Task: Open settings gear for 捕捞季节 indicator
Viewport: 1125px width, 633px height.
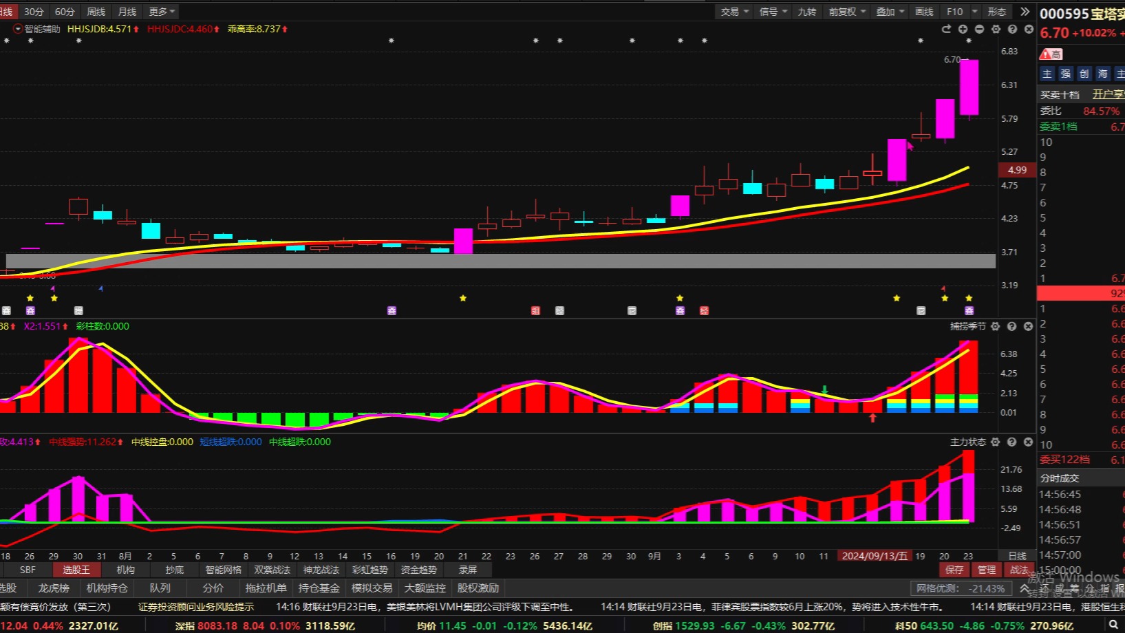Action: click(995, 326)
